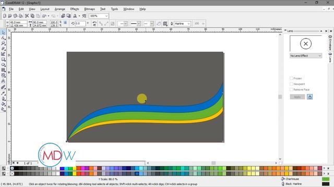334x187 pixels.
Task: Click the black outline swatch in status bar
Action: point(326,184)
